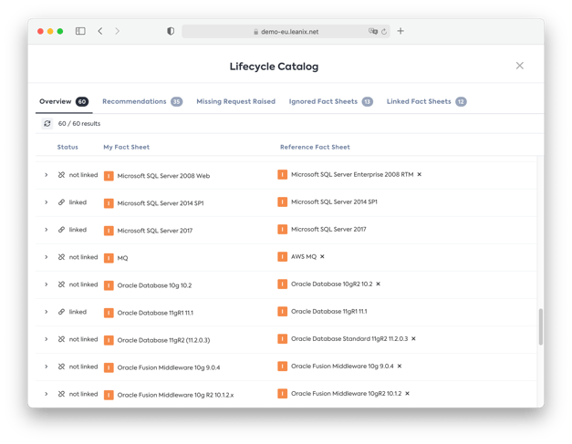
Task: Open reference fact sheet AWS MQ
Action: (304, 256)
